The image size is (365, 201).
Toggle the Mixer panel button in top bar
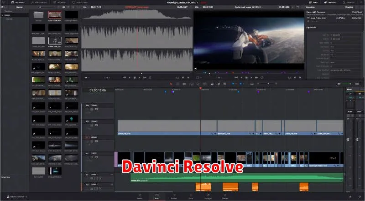[314, 2]
